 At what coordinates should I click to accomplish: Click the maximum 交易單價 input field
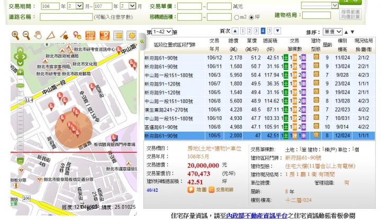tap(219, 6)
